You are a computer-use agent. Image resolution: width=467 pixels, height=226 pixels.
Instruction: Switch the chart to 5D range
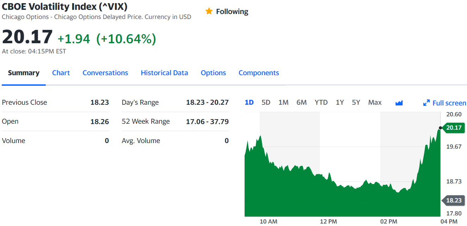266,102
